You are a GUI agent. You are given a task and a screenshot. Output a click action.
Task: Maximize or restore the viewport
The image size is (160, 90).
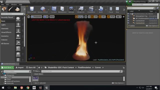123,17
